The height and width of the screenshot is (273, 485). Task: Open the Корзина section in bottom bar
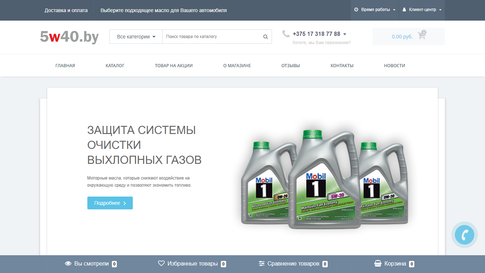coord(394,264)
